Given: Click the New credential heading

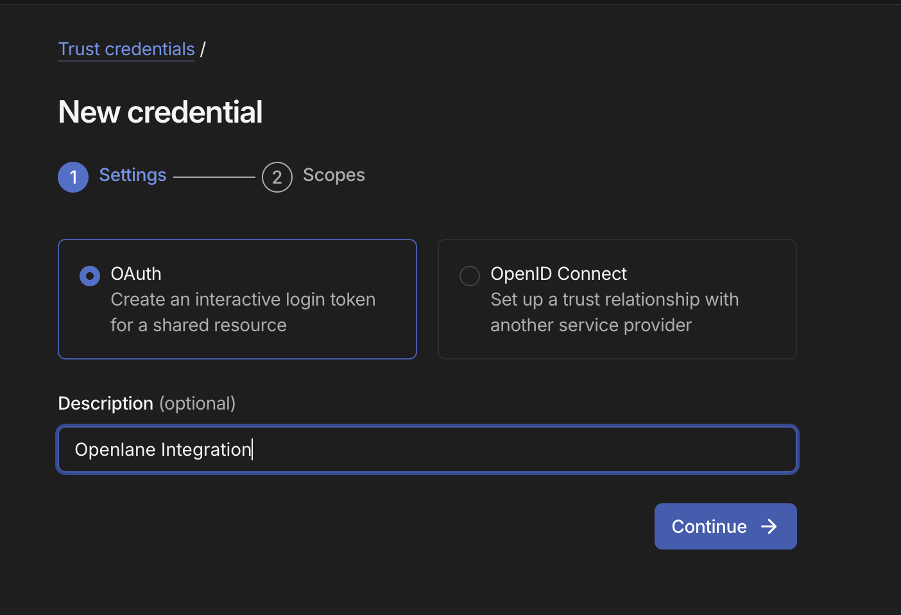Looking at the screenshot, I should point(160,112).
